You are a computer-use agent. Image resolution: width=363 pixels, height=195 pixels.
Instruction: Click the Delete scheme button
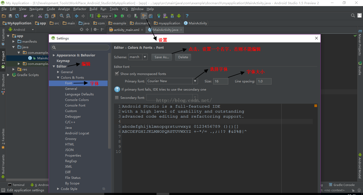pos(183,57)
